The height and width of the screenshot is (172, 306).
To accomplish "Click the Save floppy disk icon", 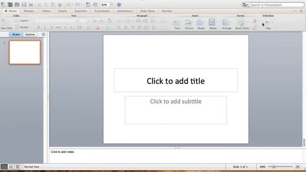I will point(24,4).
